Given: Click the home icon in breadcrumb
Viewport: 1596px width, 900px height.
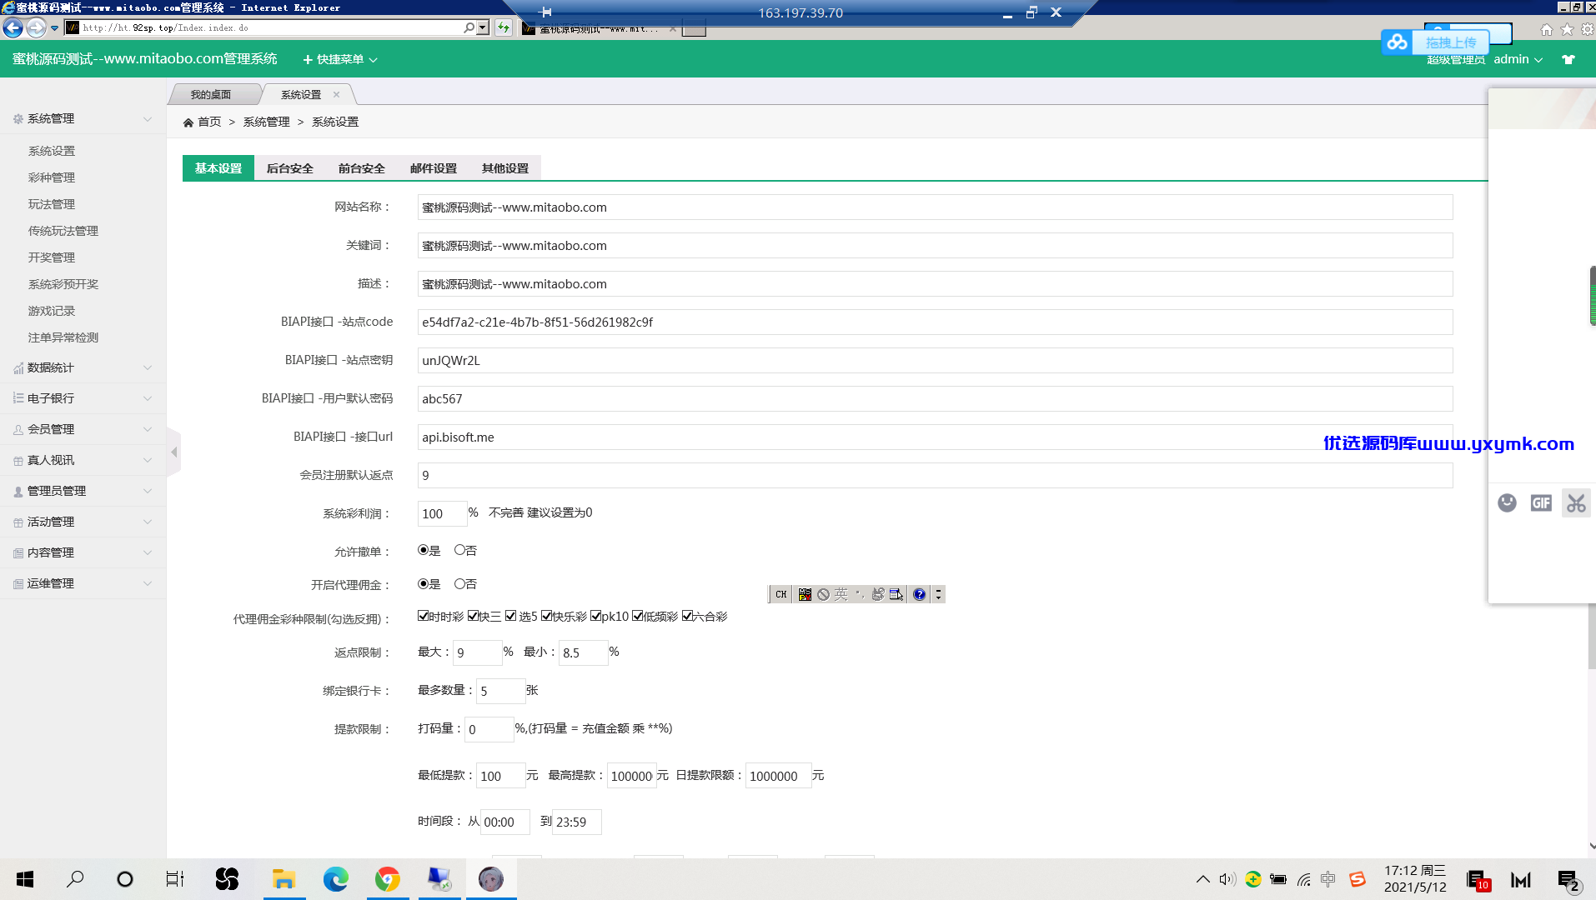Looking at the screenshot, I should (188, 122).
